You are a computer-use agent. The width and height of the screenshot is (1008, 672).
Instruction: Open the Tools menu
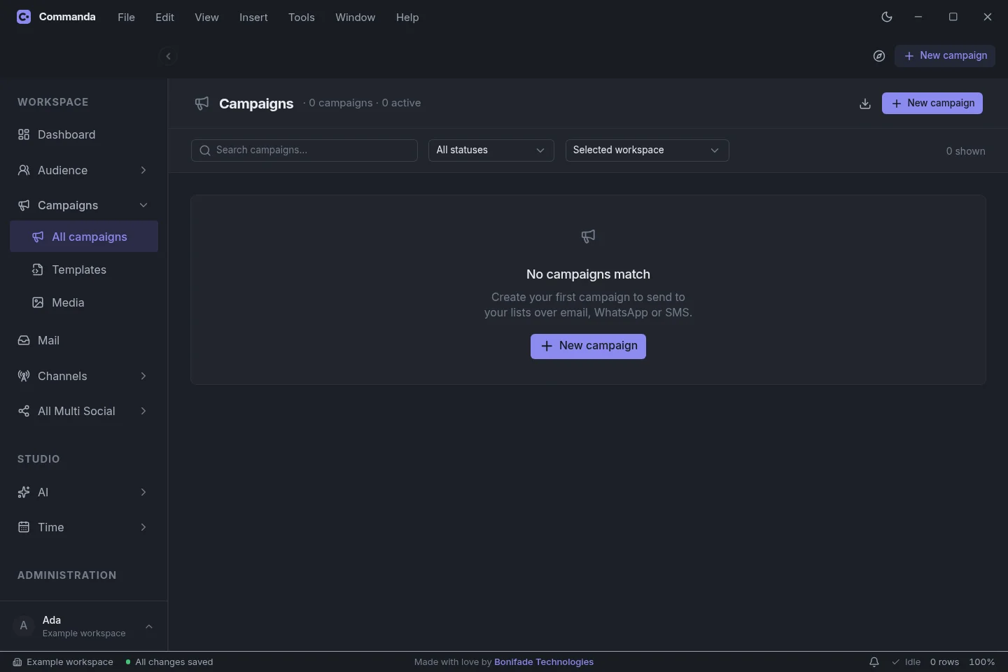click(x=302, y=17)
